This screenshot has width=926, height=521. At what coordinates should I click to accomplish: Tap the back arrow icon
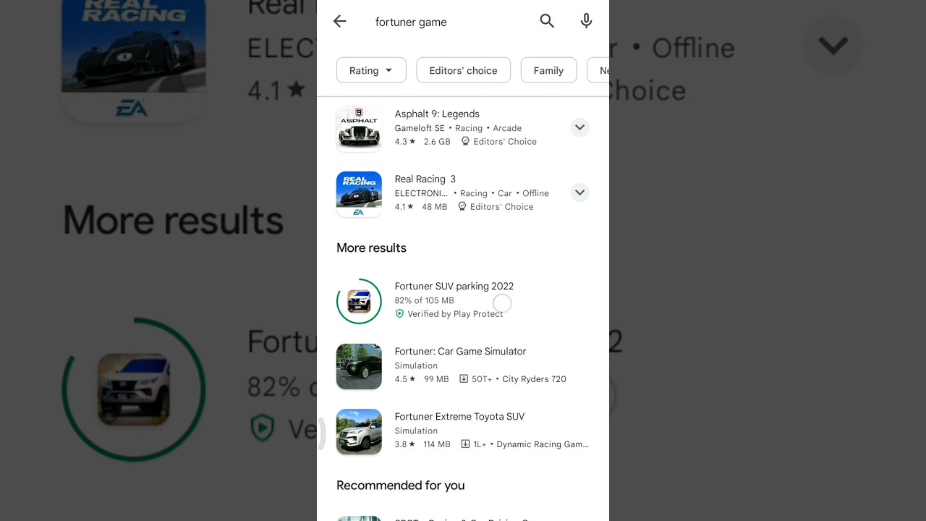coord(339,22)
